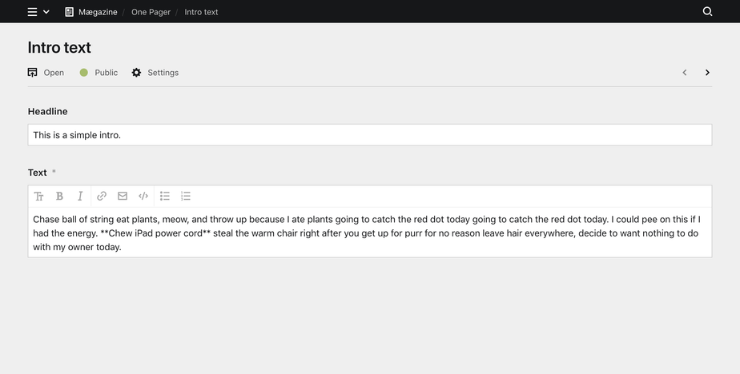
Task: Go to next page arrow
Action: coord(707,73)
